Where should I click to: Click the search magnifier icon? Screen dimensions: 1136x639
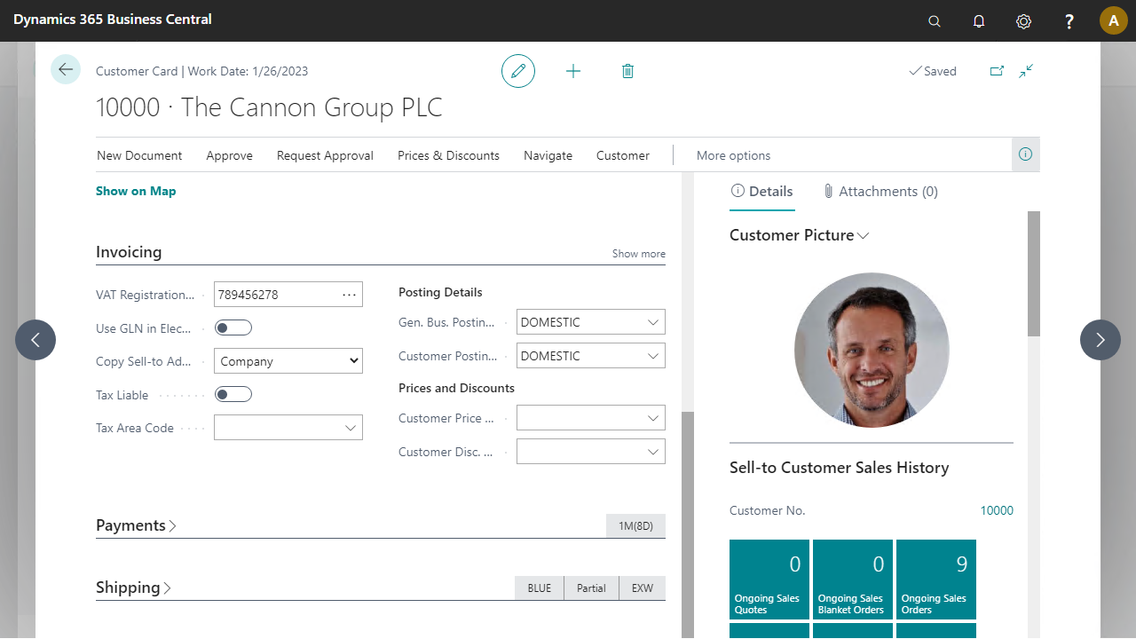point(935,21)
